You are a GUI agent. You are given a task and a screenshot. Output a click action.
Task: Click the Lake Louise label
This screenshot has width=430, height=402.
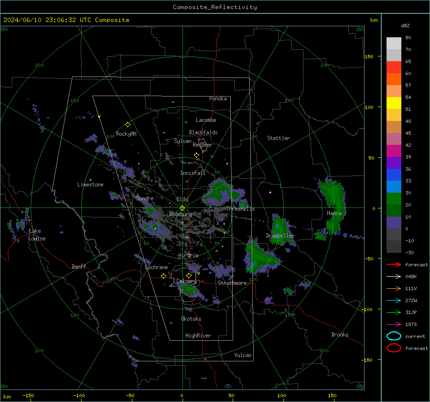tap(37, 235)
